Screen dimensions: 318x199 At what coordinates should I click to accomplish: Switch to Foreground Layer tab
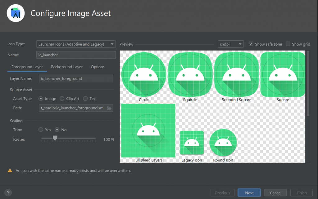pos(27,67)
